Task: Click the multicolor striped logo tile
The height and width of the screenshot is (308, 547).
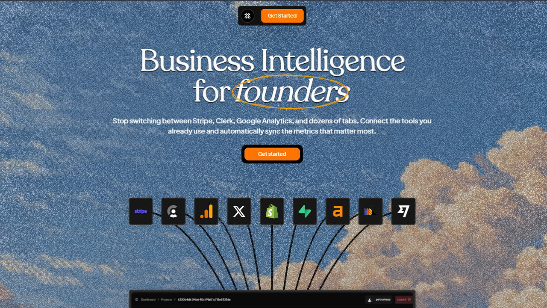Action: 371,211
